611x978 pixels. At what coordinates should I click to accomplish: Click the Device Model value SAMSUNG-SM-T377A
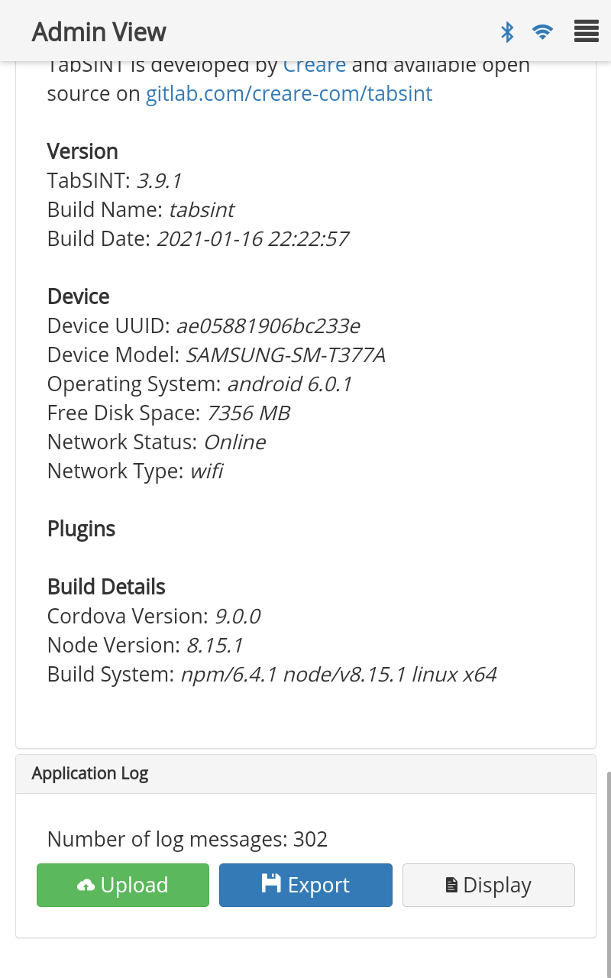[x=286, y=355]
